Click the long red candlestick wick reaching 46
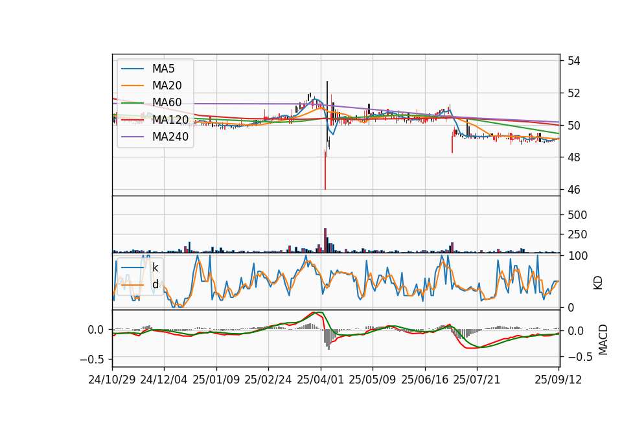Viewport: 622px width, 447px height. click(325, 170)
